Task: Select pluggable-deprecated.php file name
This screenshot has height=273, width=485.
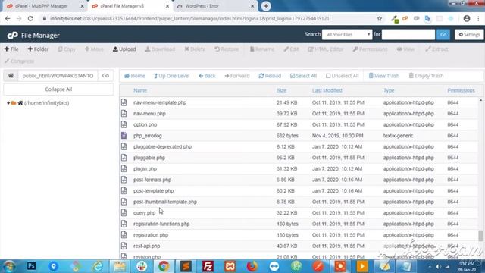Action: (x=162, y=146)
